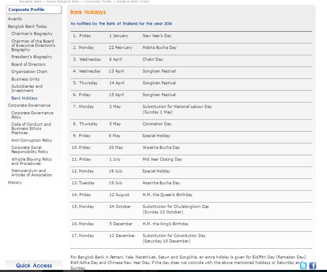
Task: Open Chairman's Biography link
Action: (32, 34)
